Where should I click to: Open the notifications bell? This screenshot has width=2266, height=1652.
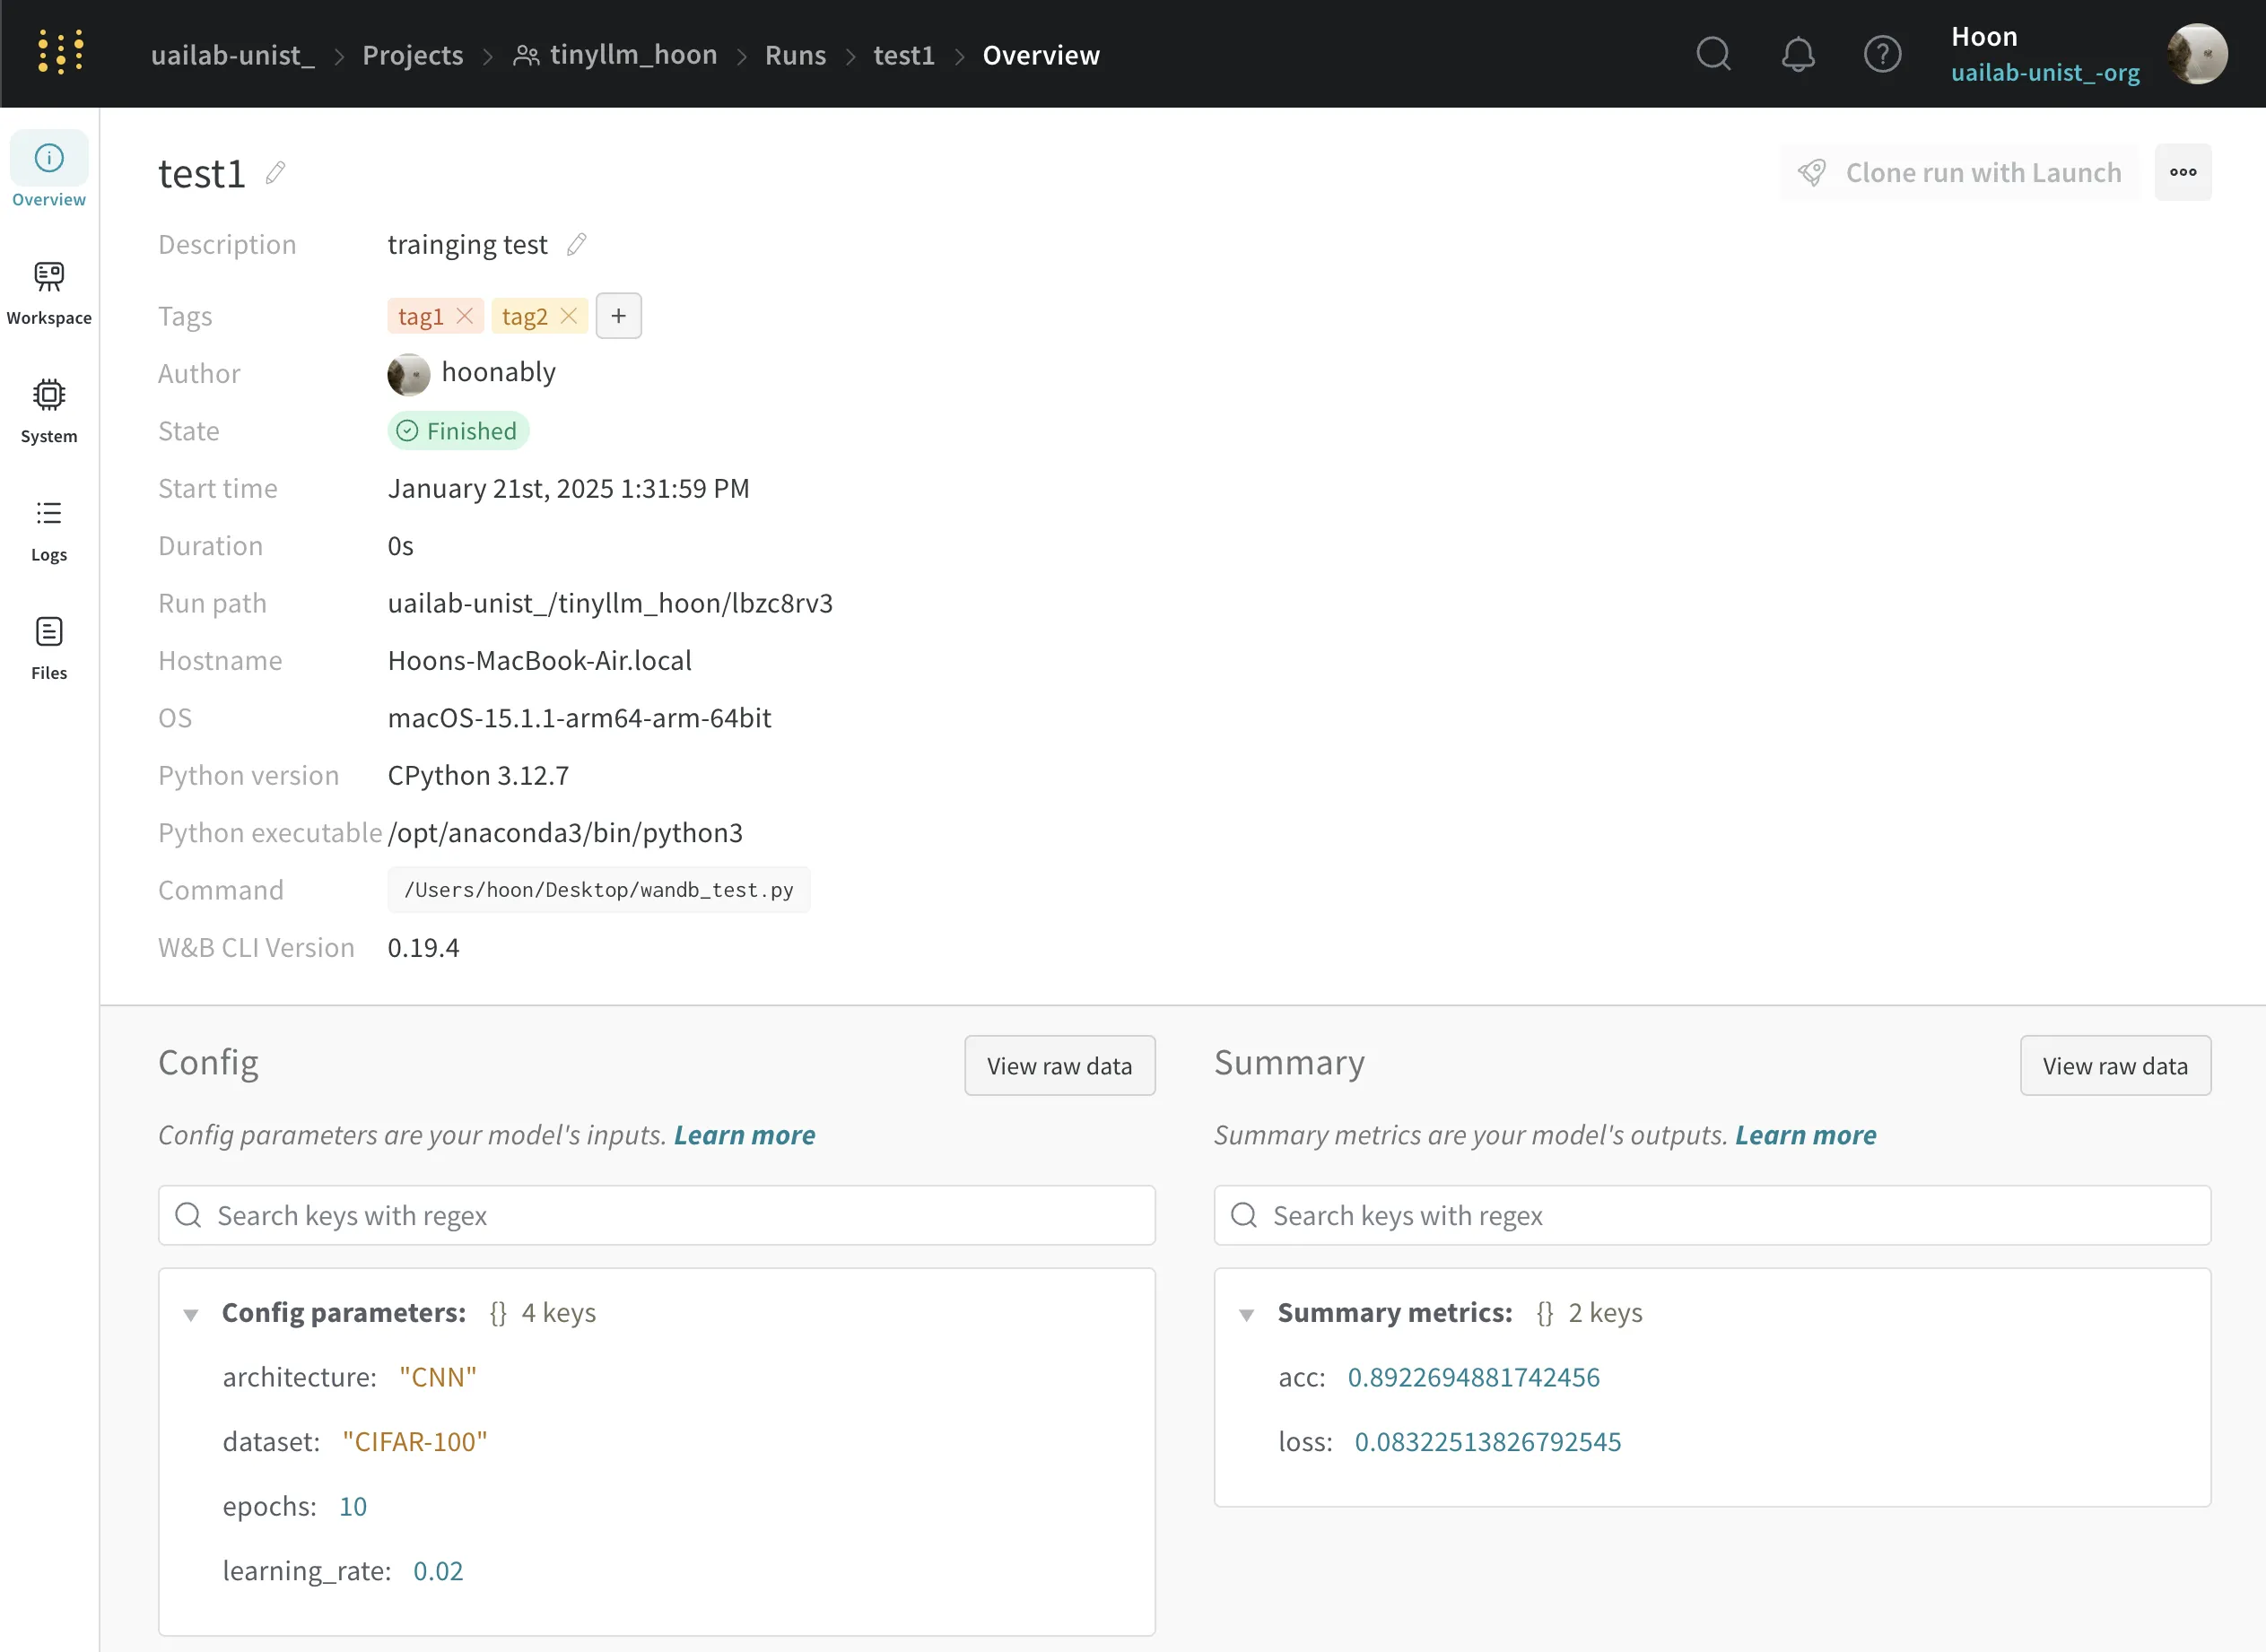point(1797,54)
